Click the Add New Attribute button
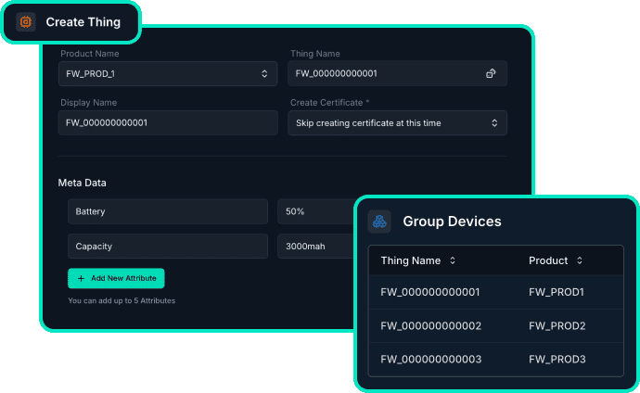640x393 pixels. click(x=116, y=278)
